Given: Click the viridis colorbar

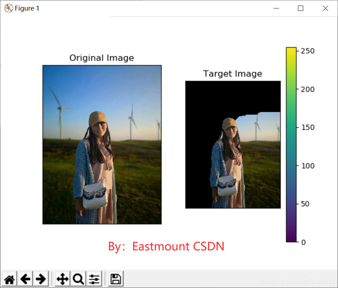Looking at the screenshot, I should tap(291, 145).
